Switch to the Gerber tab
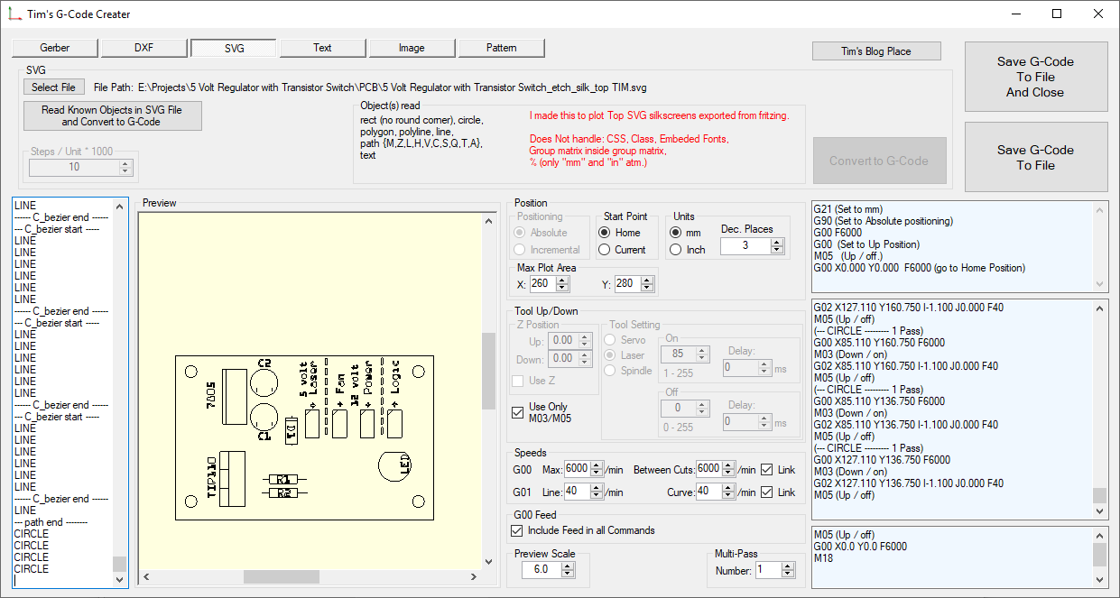 54,48
